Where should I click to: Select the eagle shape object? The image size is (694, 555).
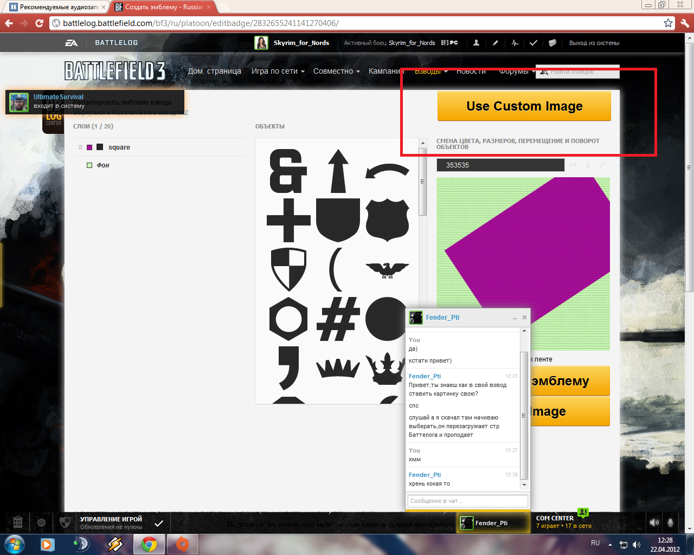point(387,270)
